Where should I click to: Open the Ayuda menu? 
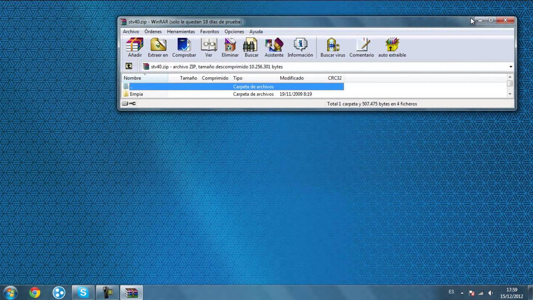click(256, 32)
